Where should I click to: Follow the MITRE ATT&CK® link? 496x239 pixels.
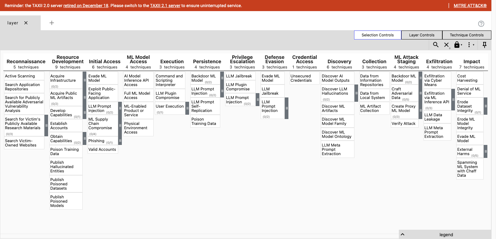coord(470,6)
